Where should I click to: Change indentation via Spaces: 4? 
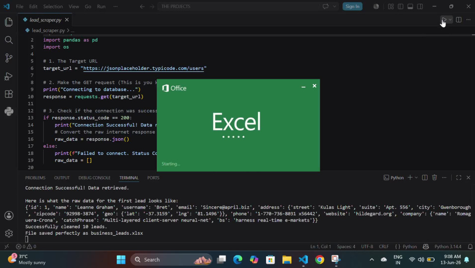346,247
